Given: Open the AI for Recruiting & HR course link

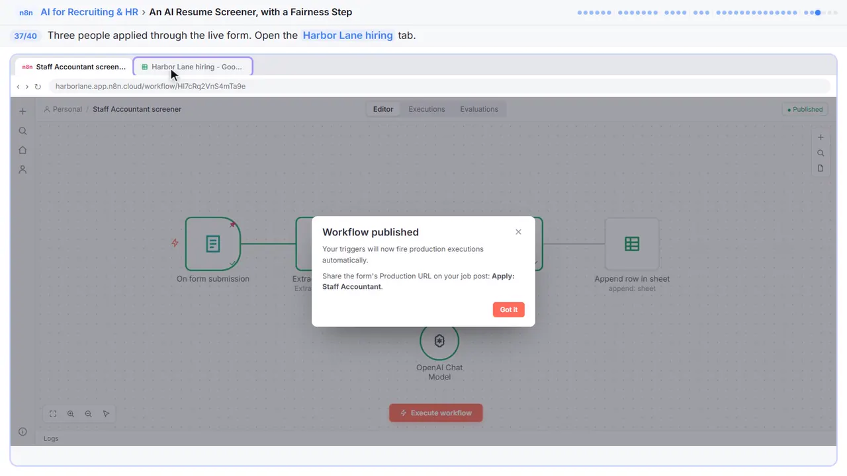Looking at the screenshot, I should pyautogui.click(x=89, y=12).
